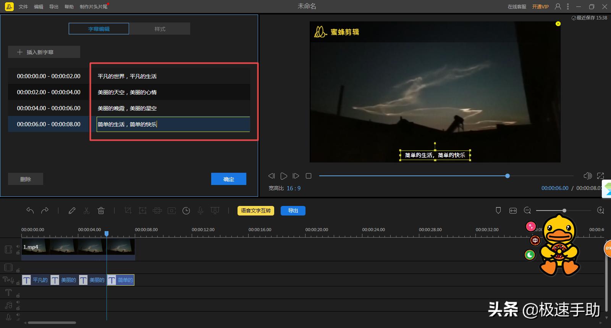611x328 pixels.
Task: Mute the 1.mp4 video track
Action: coord(18,246)
